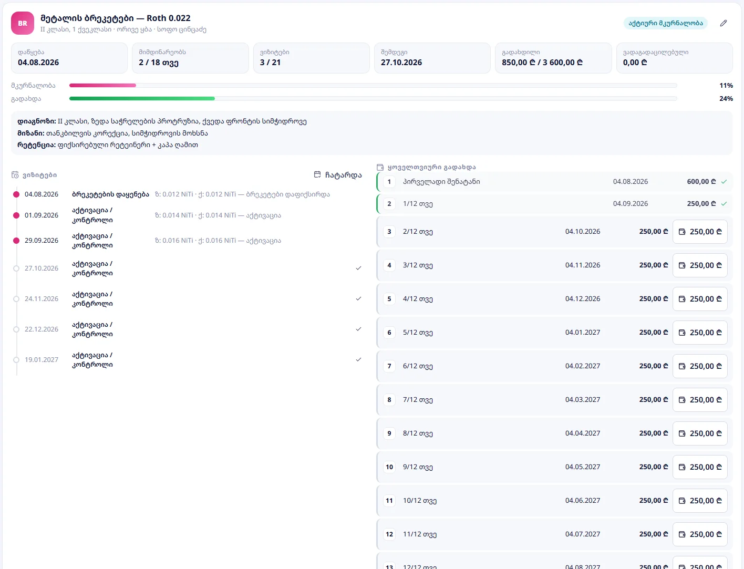The image size is (744, 569).
Task: Pay 250,00 for installment 9/12 თვე
Action: pos(700,467)
